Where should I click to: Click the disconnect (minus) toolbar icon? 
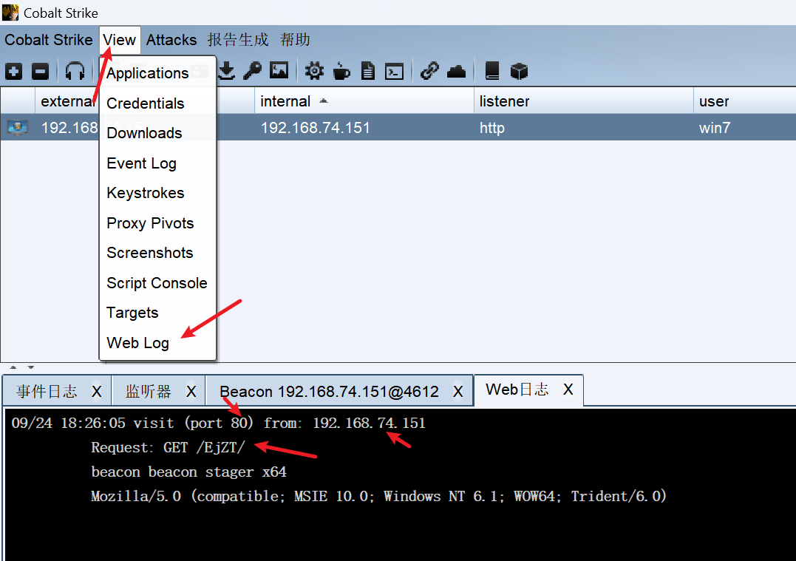[41, 71]
